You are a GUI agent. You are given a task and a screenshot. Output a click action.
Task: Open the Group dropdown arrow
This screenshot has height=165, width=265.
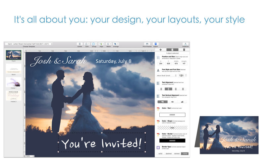96,44
